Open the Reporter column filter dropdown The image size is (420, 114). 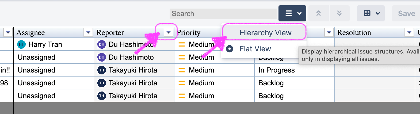pos(169,32)
